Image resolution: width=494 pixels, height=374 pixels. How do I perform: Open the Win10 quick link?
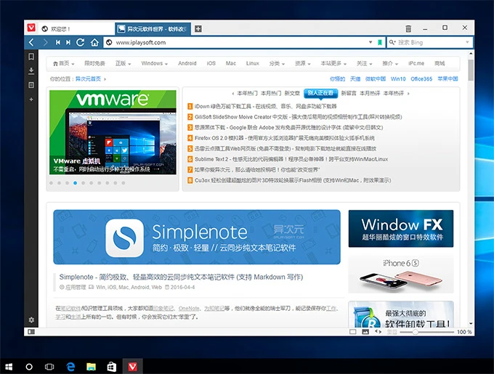click(398, 78)
